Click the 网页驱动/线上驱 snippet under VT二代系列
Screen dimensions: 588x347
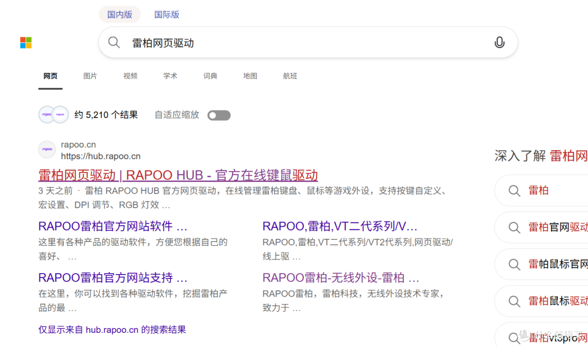358,249
